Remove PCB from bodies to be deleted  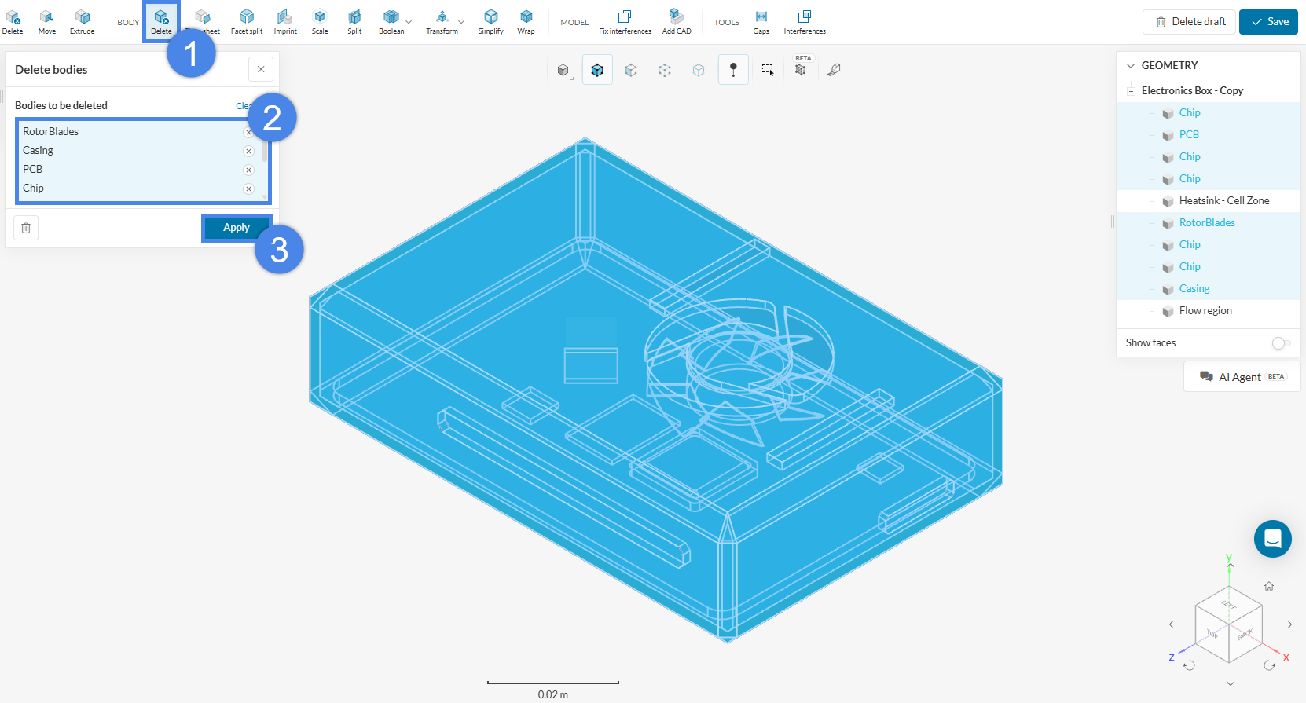[x=248, y=170]
